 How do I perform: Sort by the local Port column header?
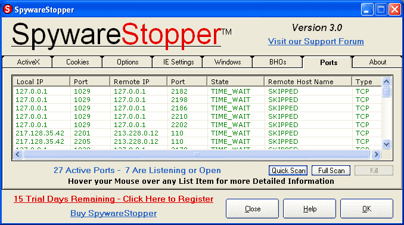point(90,82)
